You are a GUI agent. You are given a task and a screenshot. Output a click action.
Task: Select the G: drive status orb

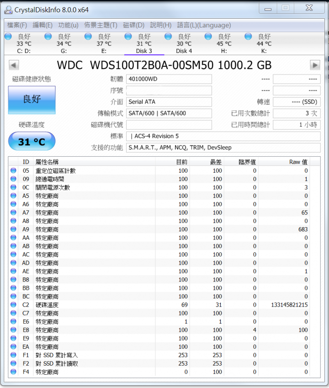point(48,37)
